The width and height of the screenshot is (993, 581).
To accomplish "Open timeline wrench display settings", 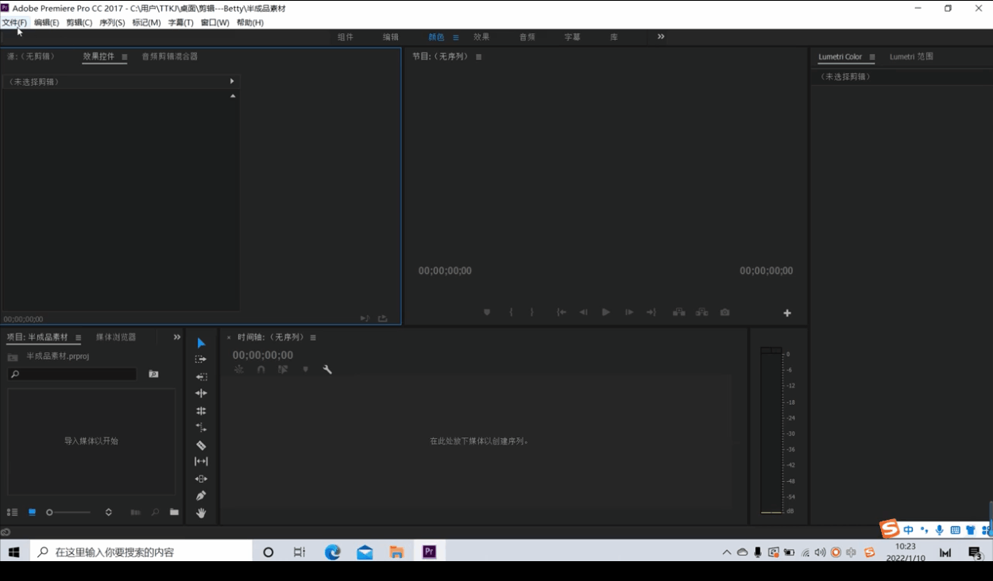I will click(327, 370).
